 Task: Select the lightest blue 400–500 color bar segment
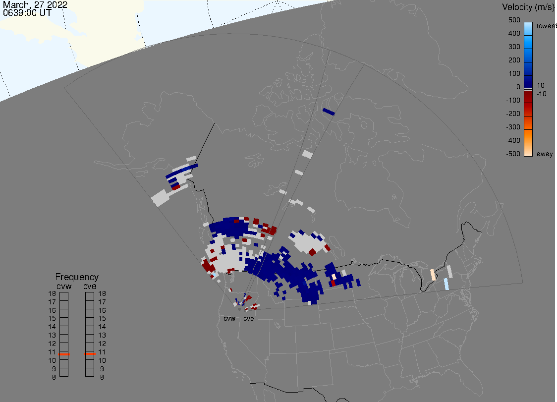point(528,29)
